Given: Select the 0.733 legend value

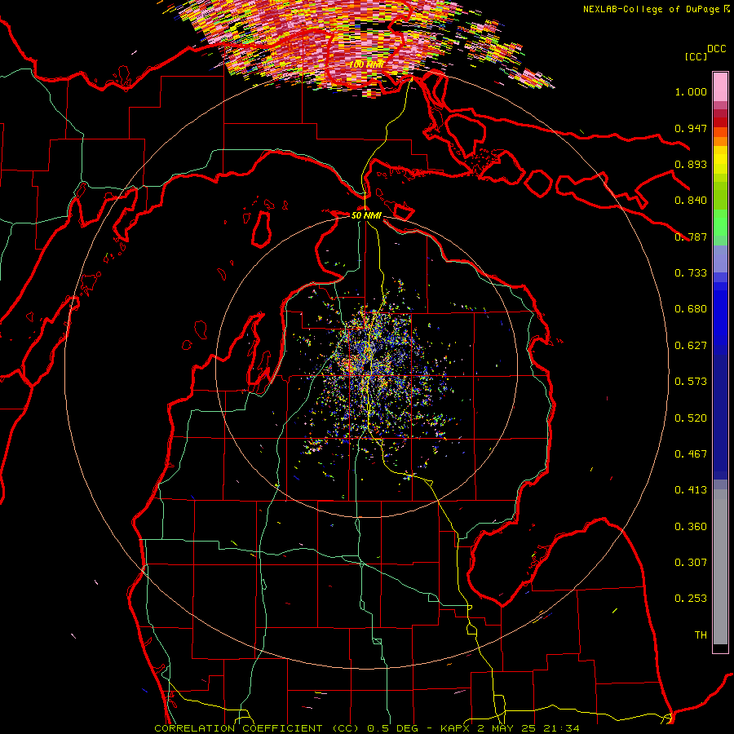Looking at the screenshot, I should pyautogui.click(x=691, y=273).
